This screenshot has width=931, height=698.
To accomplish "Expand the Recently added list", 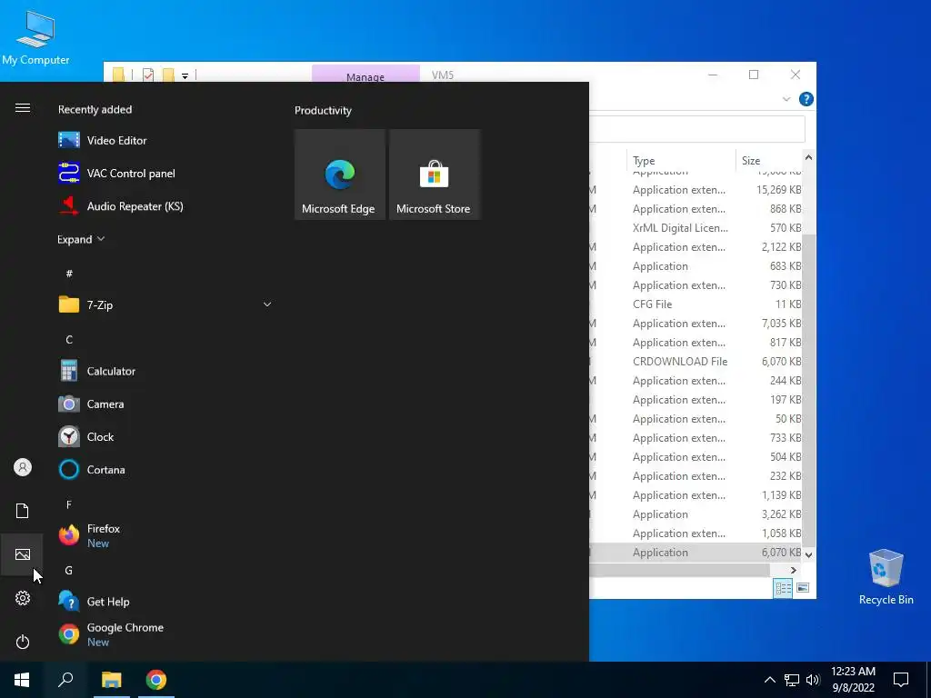I will coord(81,239).
